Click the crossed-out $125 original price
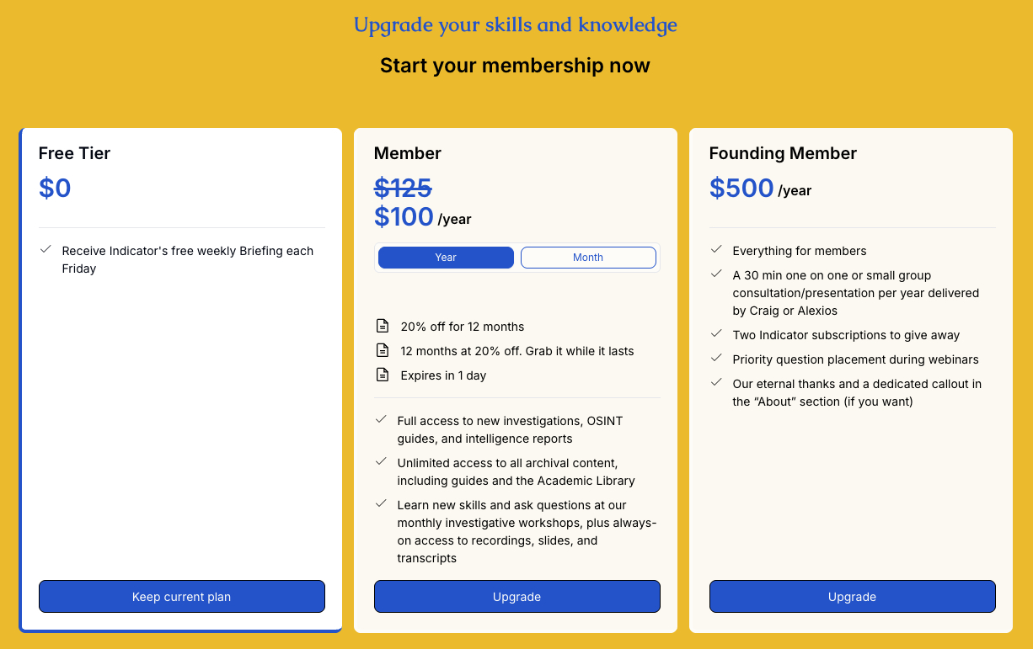 (x=403, y=188)
